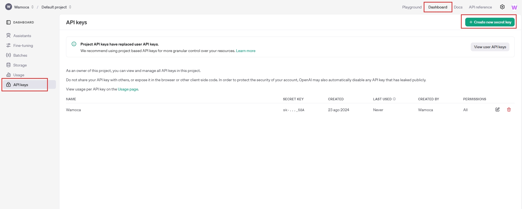Open Fine-tuning from the sidebar

(23, 46)
